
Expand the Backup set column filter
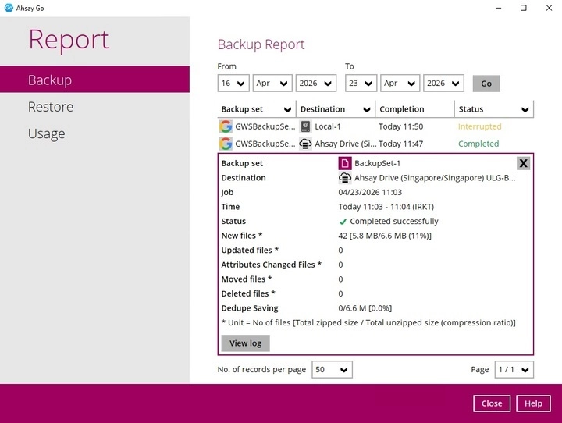[x=287, y=110]
